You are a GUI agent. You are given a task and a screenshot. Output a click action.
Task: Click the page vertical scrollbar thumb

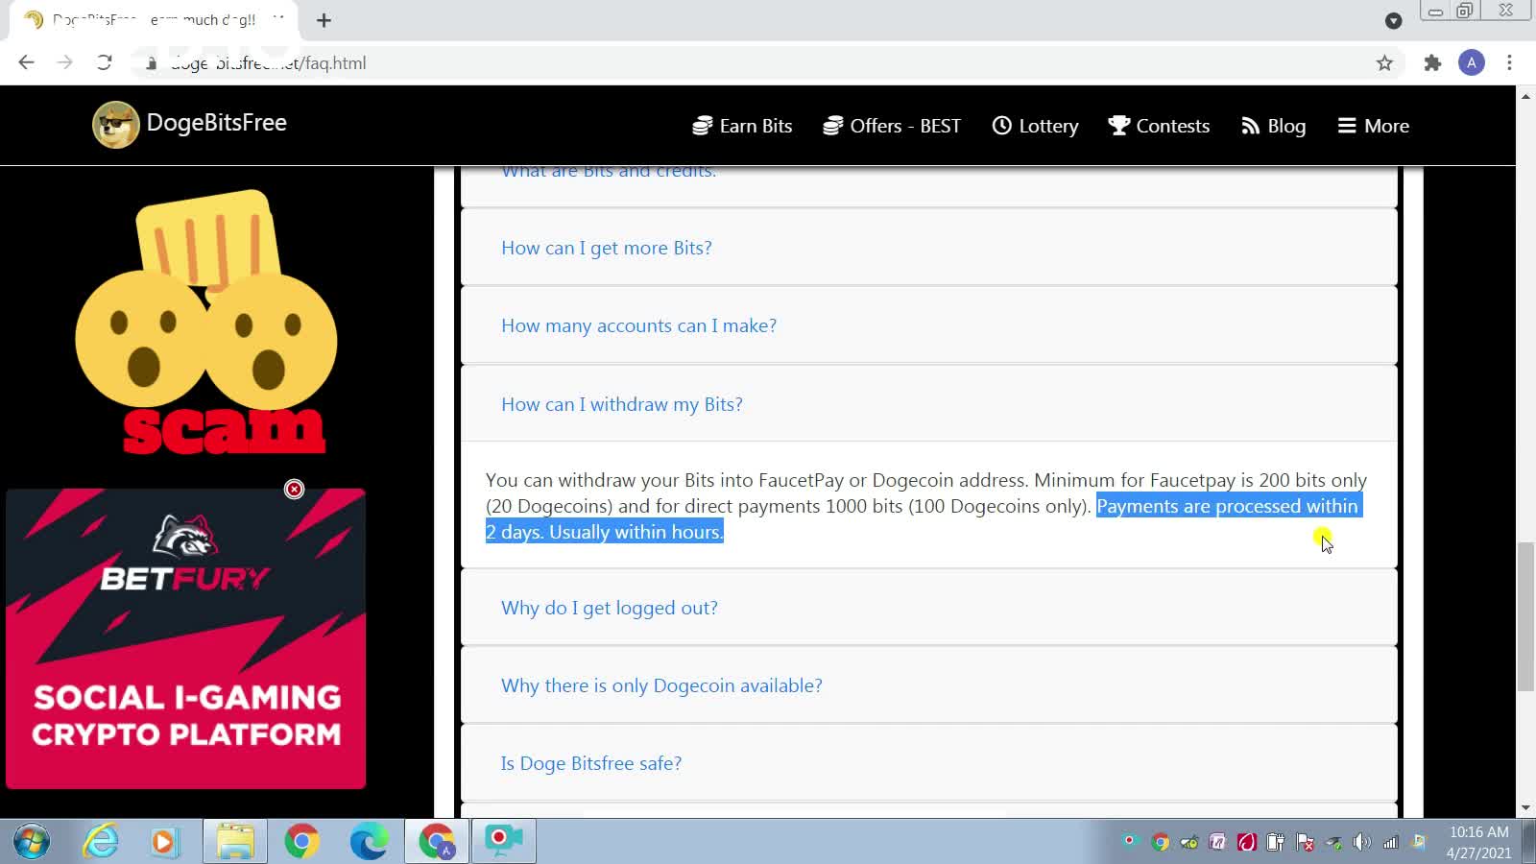[x=1525, y=616]
